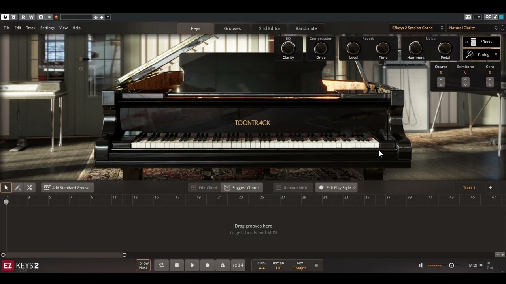Click the Reverb Time knob
Image resolution: width=506 pixels, height=284 pixels.
pyautogui.click(x=383, y=48)
